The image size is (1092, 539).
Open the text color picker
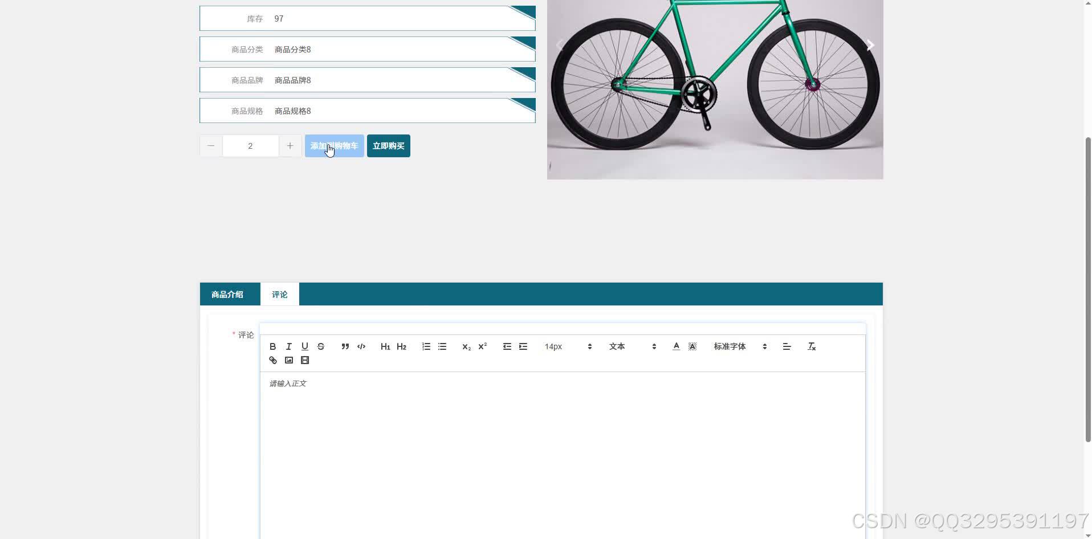pyautogui.click(x=676, y=346)
